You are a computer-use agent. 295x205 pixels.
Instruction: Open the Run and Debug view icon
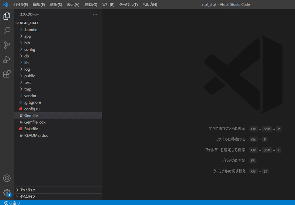(7, 60)
